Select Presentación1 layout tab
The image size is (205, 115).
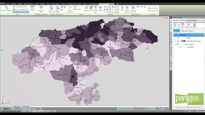click(17, 106)
